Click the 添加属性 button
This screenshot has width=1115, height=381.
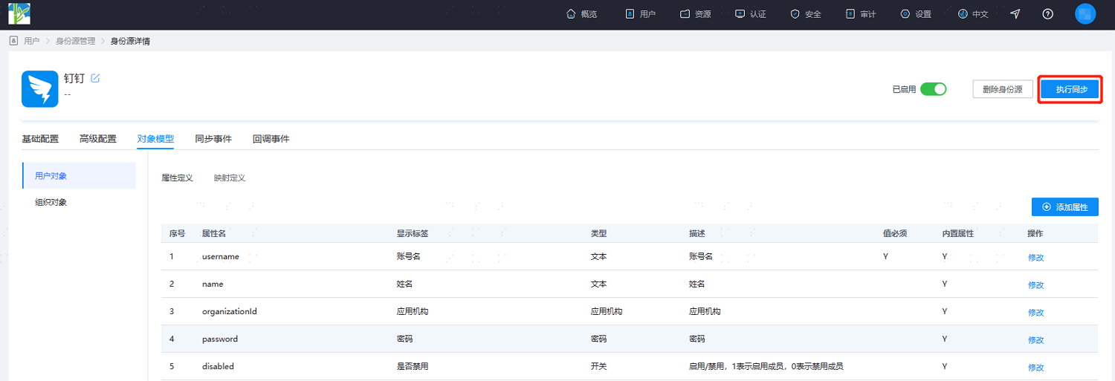1065,207
